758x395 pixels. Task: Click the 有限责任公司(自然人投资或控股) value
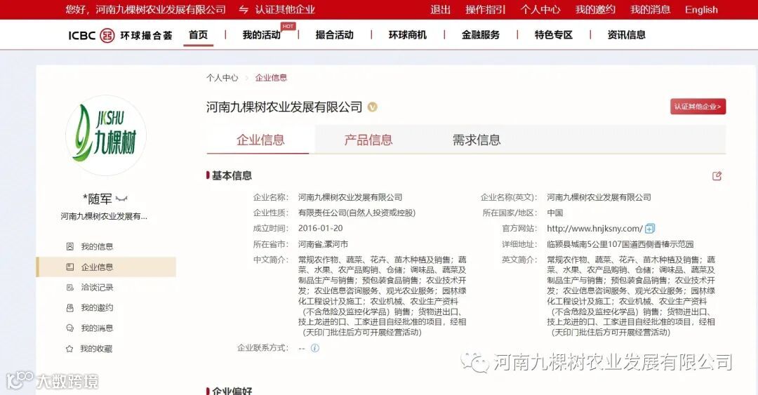357,213
